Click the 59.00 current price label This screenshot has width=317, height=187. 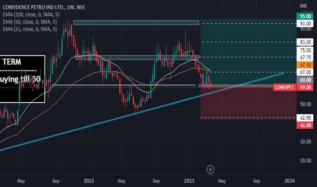click(x=305, y=87)
